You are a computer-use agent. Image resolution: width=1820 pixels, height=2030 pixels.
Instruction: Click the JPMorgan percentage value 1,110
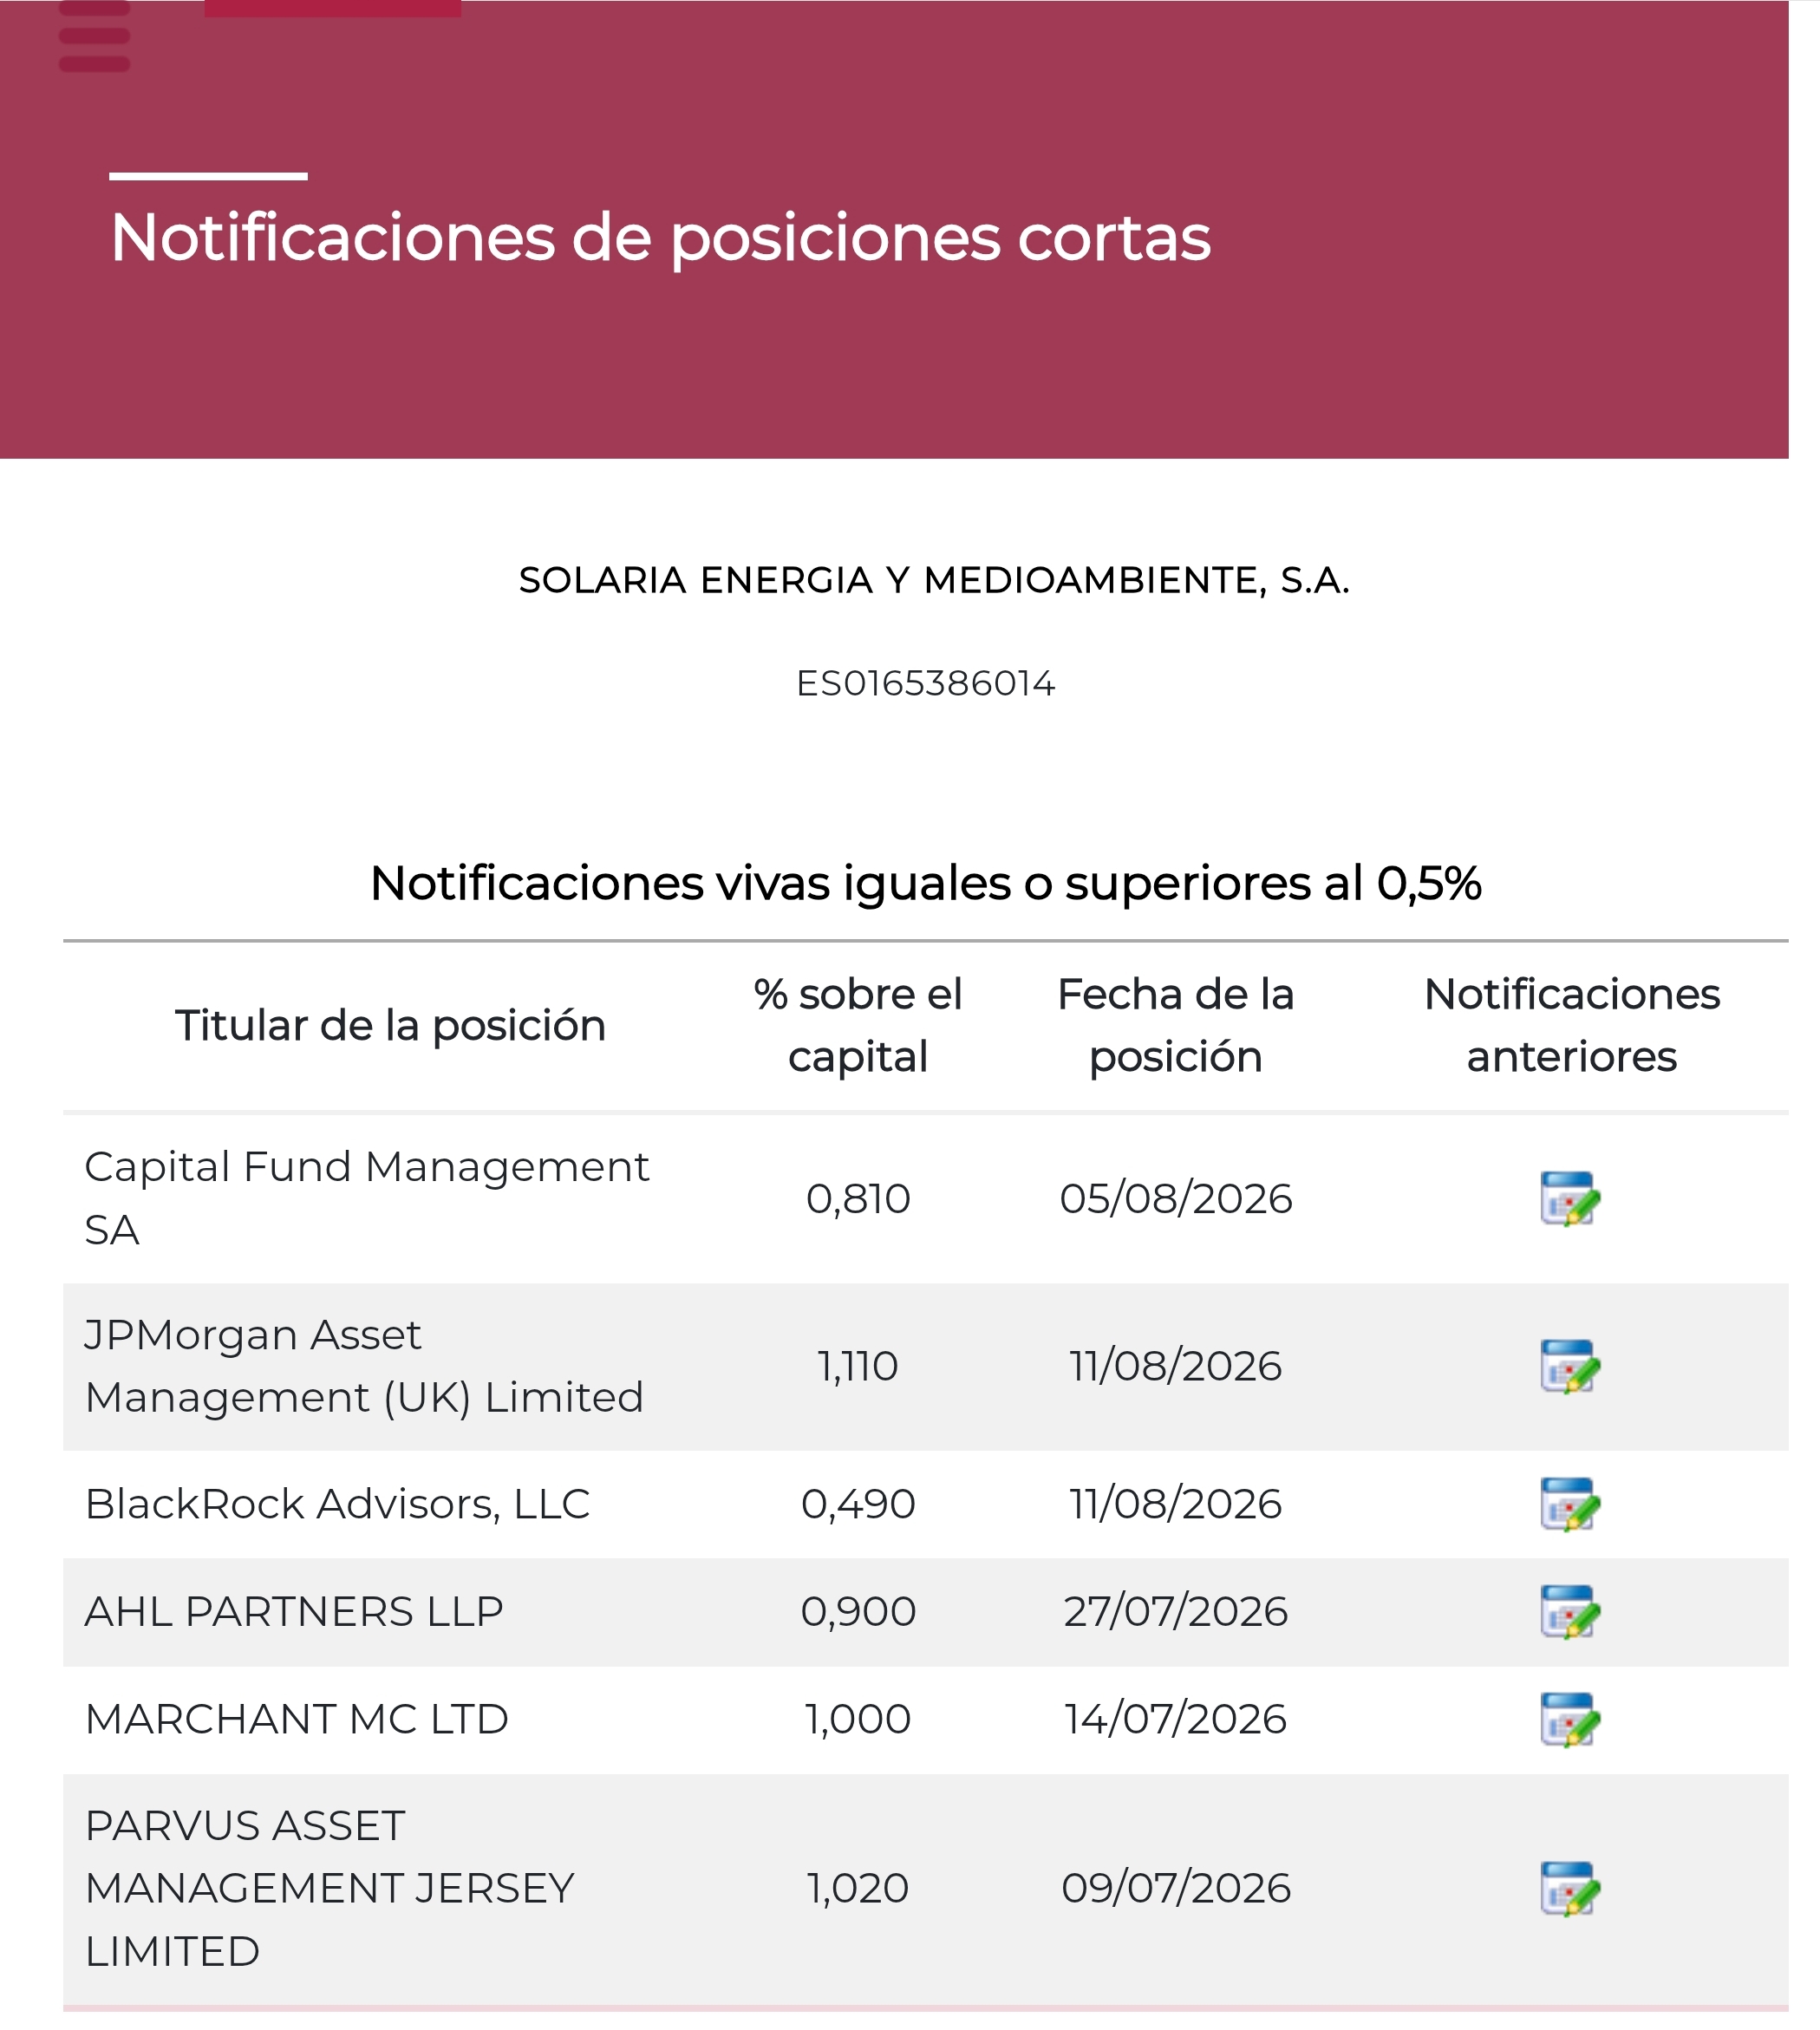(858, 1366)
